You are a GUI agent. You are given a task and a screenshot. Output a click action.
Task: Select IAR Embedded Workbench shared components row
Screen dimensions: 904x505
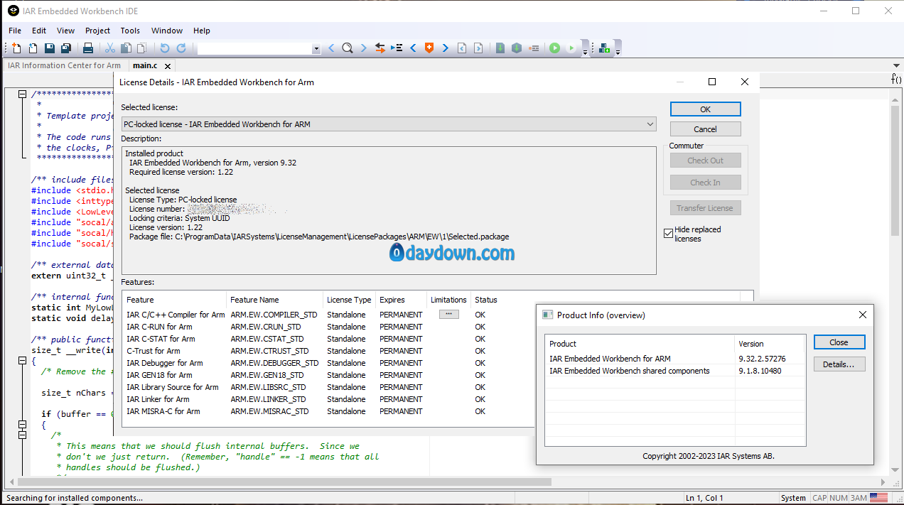click(675, 371)
